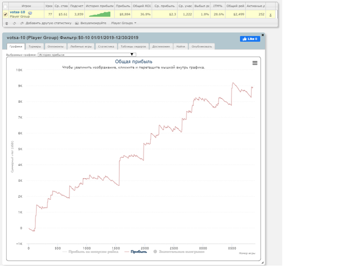Click the icon before 'Добавить другую статистику'
The image size is (360, 266).
click(x=22, y=23)
